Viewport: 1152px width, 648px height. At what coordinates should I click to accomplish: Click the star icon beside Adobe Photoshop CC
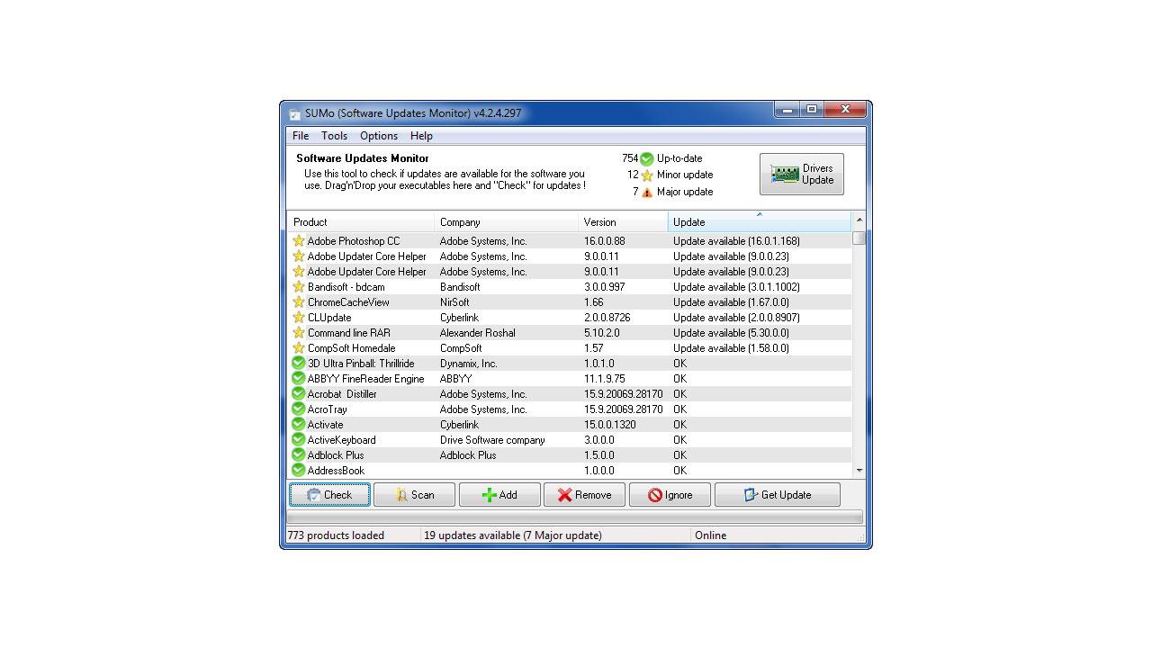(298, 241)
